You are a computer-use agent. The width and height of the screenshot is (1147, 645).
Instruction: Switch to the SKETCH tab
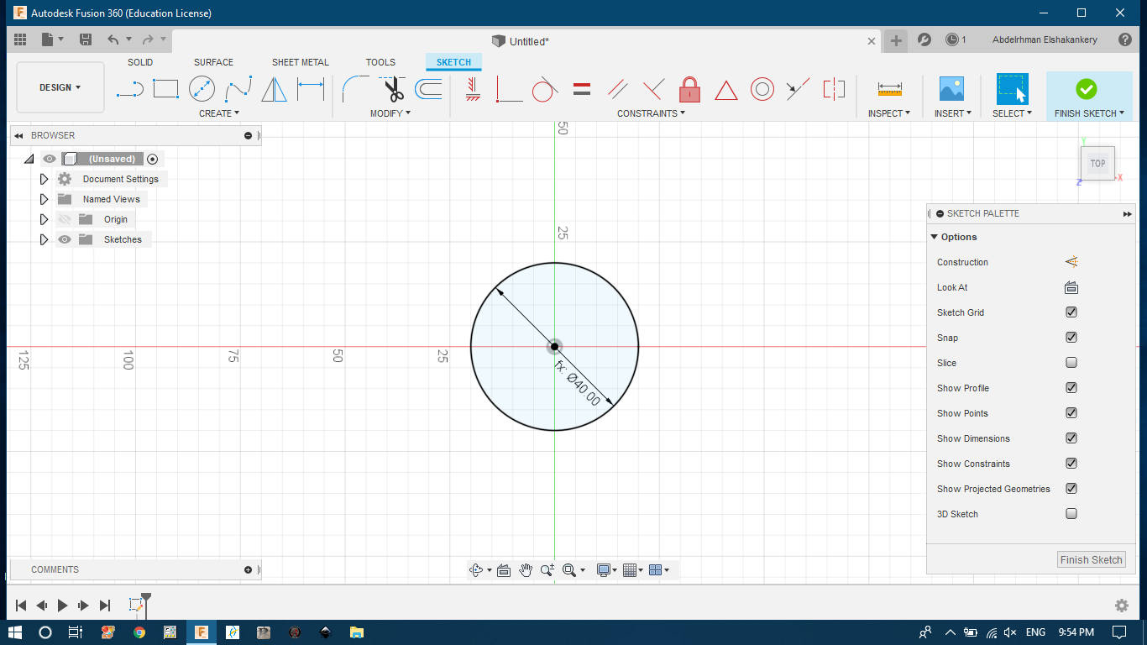tap(453, 62)
